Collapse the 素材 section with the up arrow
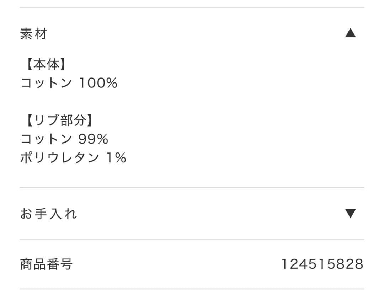This screenshot has height=300, width=384. (x=350, y=33)
